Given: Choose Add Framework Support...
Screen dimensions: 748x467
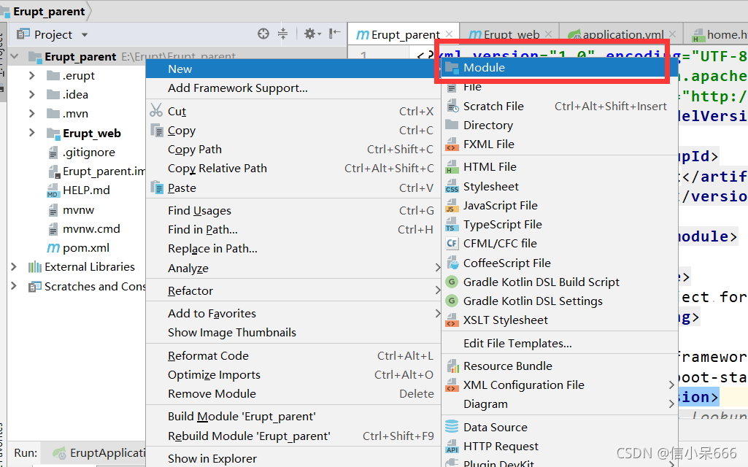Looking at the screenshot, I should (293, 88).
